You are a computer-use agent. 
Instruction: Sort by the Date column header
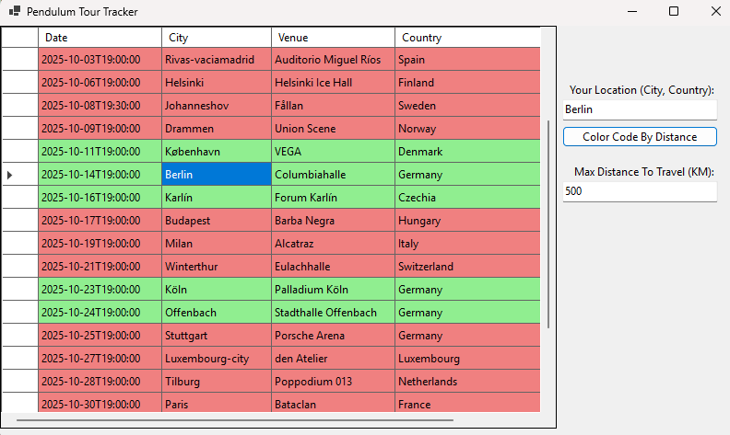pyautogui.click(x=100, y=38)
